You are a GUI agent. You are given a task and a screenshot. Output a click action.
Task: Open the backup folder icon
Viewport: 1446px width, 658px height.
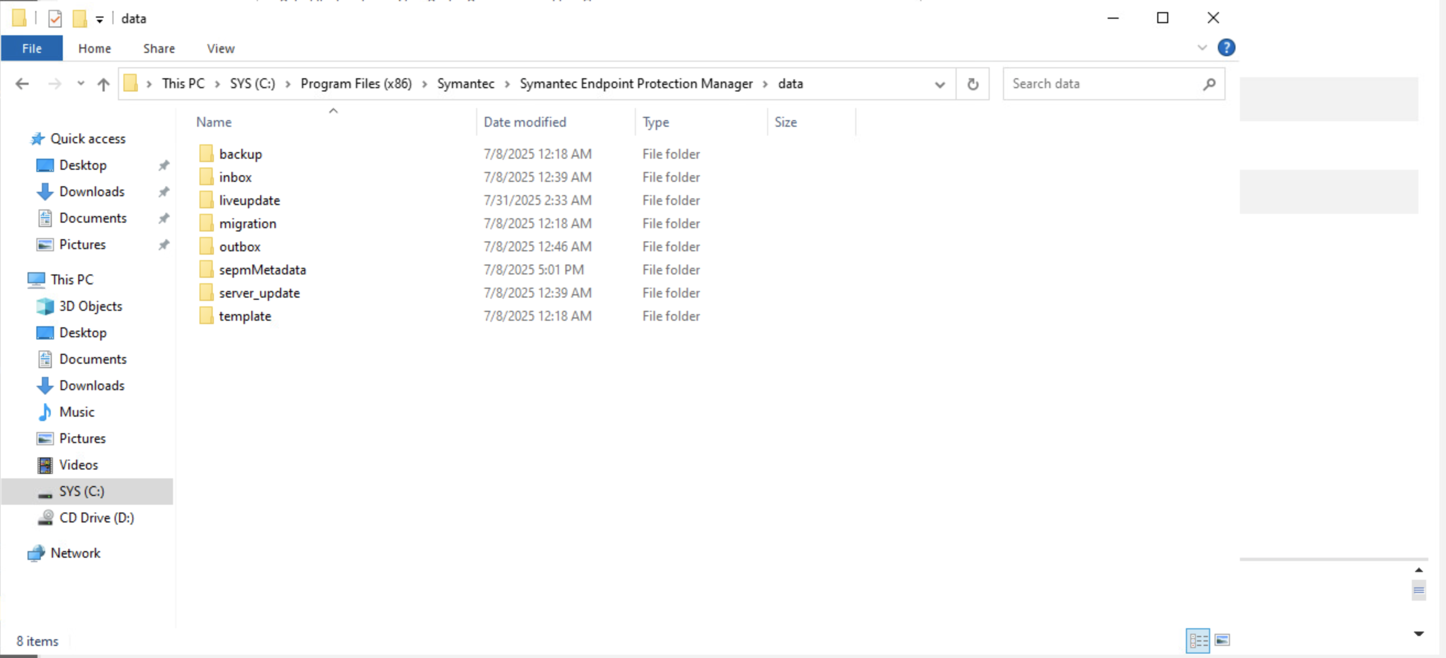[206, 153]
